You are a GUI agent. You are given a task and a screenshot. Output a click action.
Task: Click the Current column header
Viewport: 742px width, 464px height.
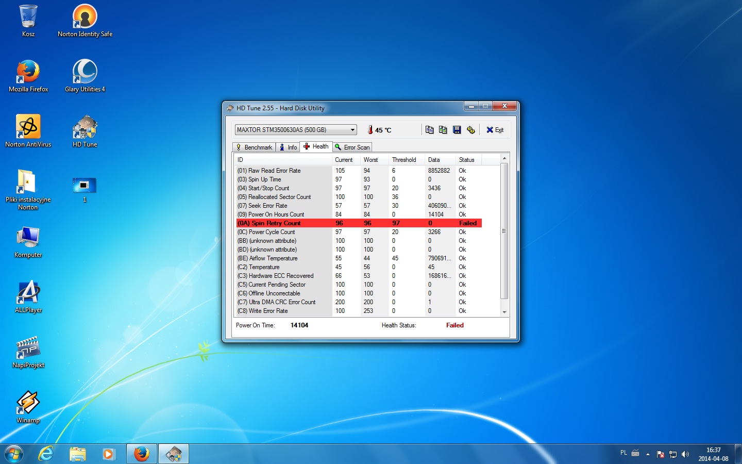346,160
